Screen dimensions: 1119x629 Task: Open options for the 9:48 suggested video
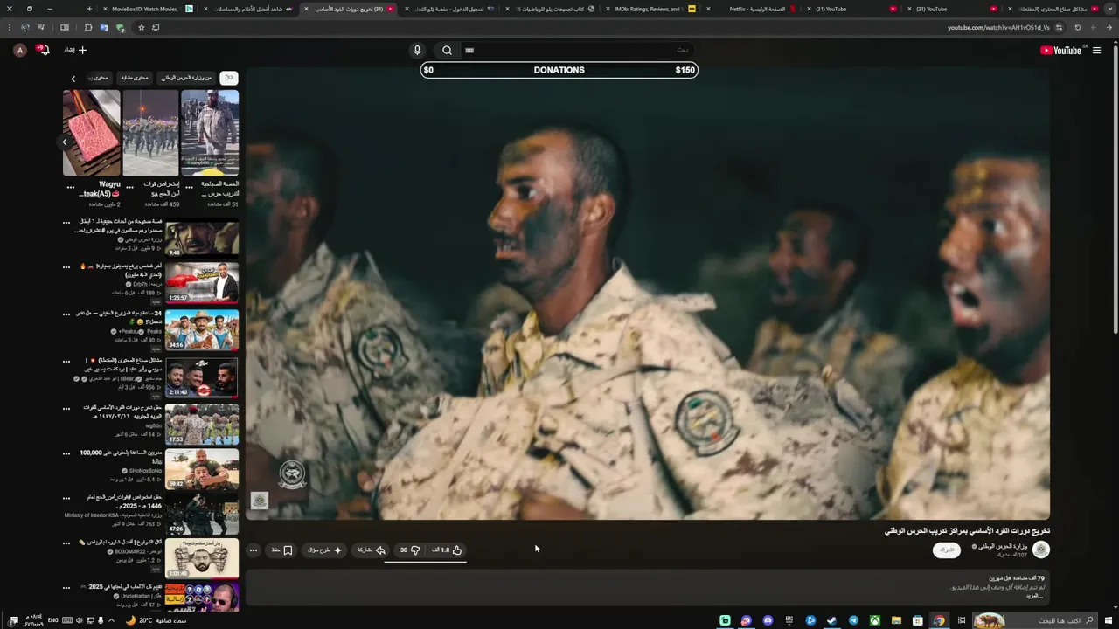click(x=66, y=222)
